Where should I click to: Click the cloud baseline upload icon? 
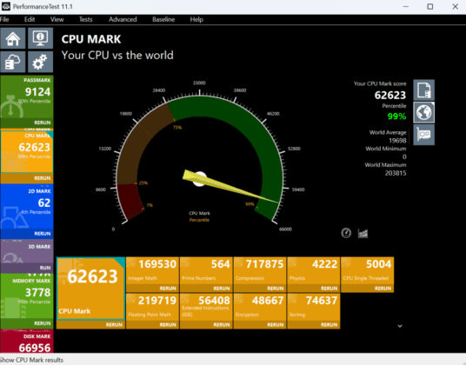(x=13, y=62)
